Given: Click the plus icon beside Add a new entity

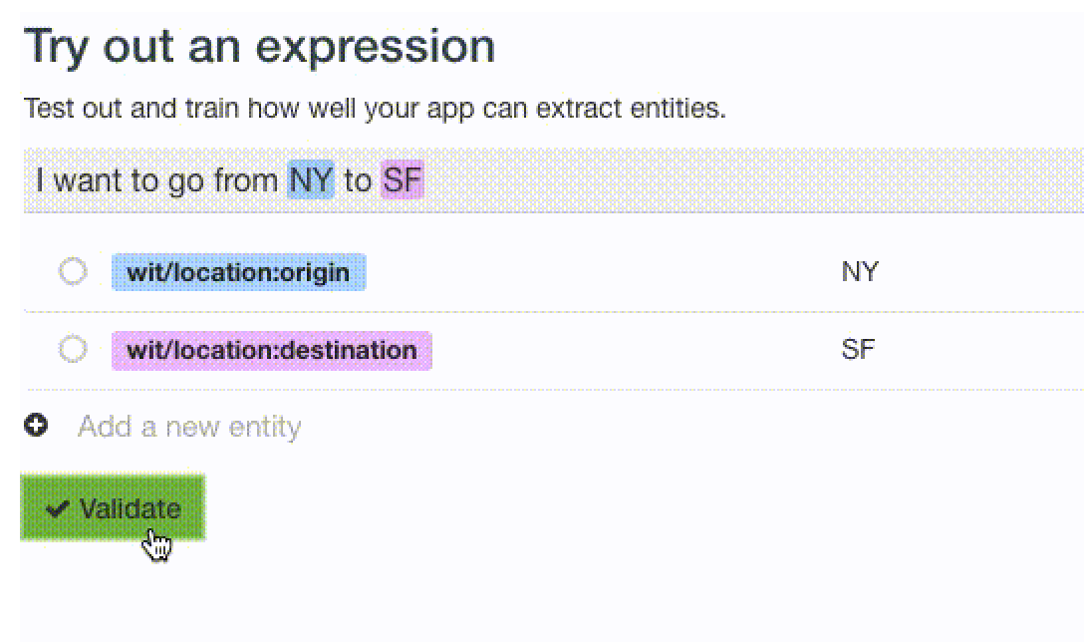Looking at the screenshot, I should click(36, 425).
